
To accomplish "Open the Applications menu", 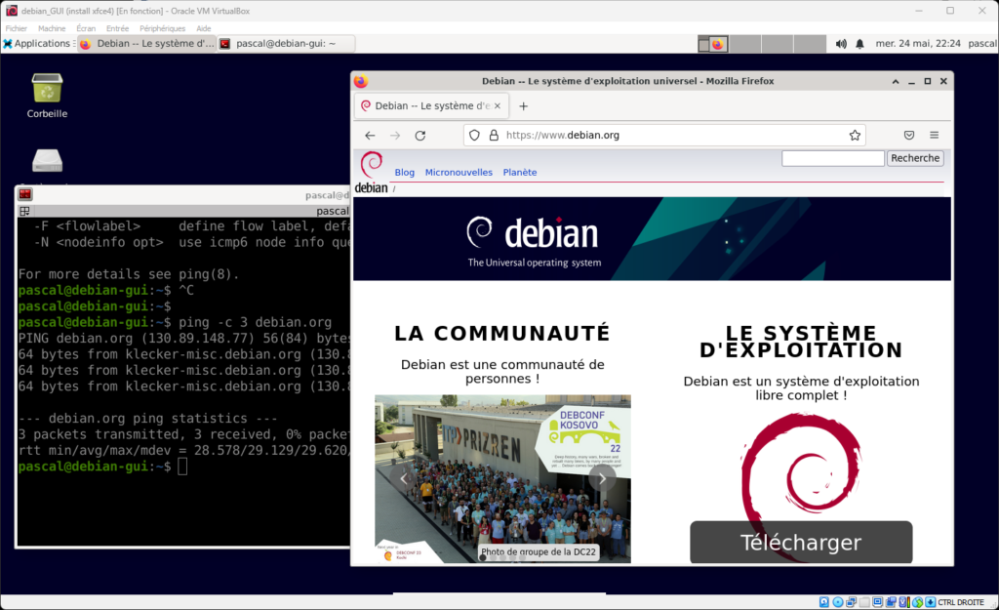I will [x=37, y=43].
